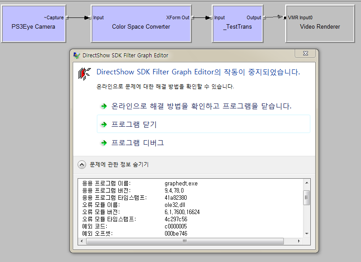Click the green arrow beside online solution option
This screenshot has width=361, height=262.
click(104, 106)
